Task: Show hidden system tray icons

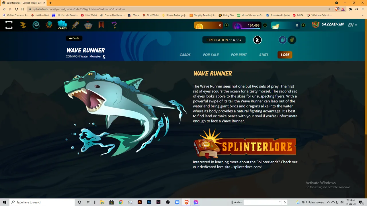Action: point(329,202)
